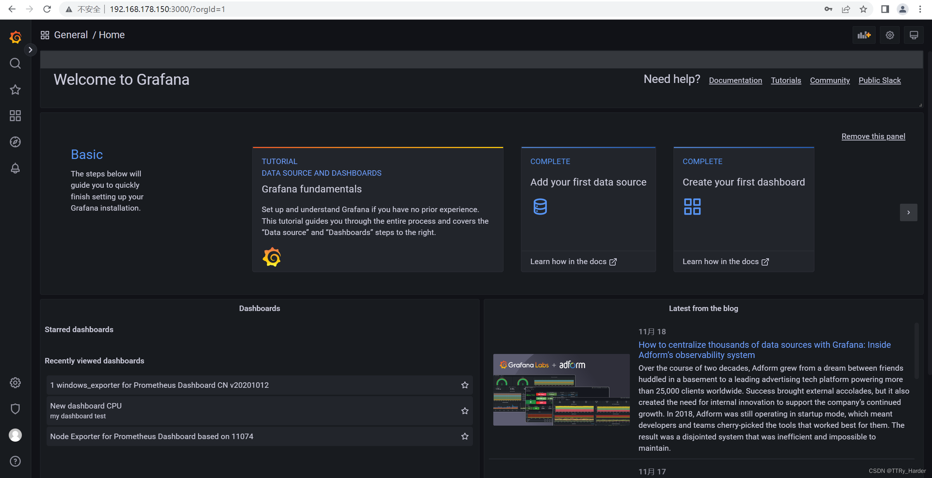Viewport: 932px width, 478px height.
Task: Star the New dashboard CPU row
Action: click(465, 411)
